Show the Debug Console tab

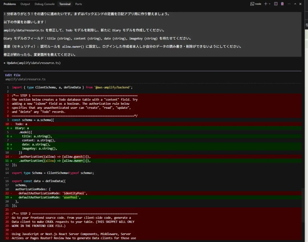click(x=45, y=4)
